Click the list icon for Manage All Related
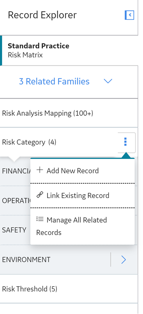This screenshot has width=143, height=314. 40,219
